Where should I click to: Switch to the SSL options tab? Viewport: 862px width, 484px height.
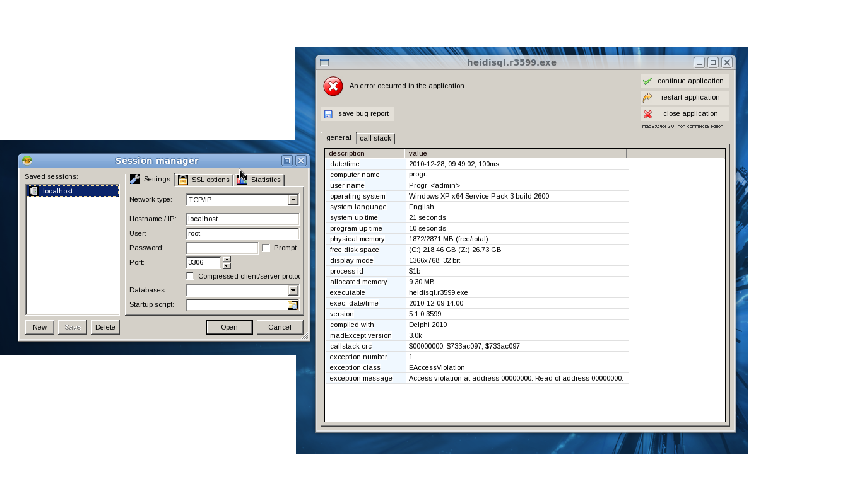tap(204, 180)
